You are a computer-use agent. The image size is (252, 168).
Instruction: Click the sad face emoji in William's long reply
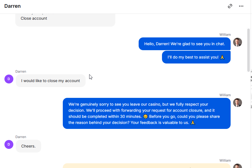(x=145, y=116)
